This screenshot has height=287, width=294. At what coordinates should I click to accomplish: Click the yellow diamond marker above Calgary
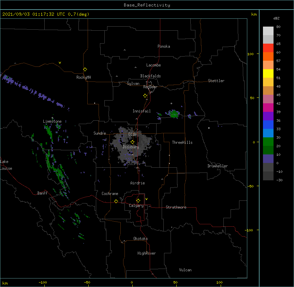click(x=138, y=201)
